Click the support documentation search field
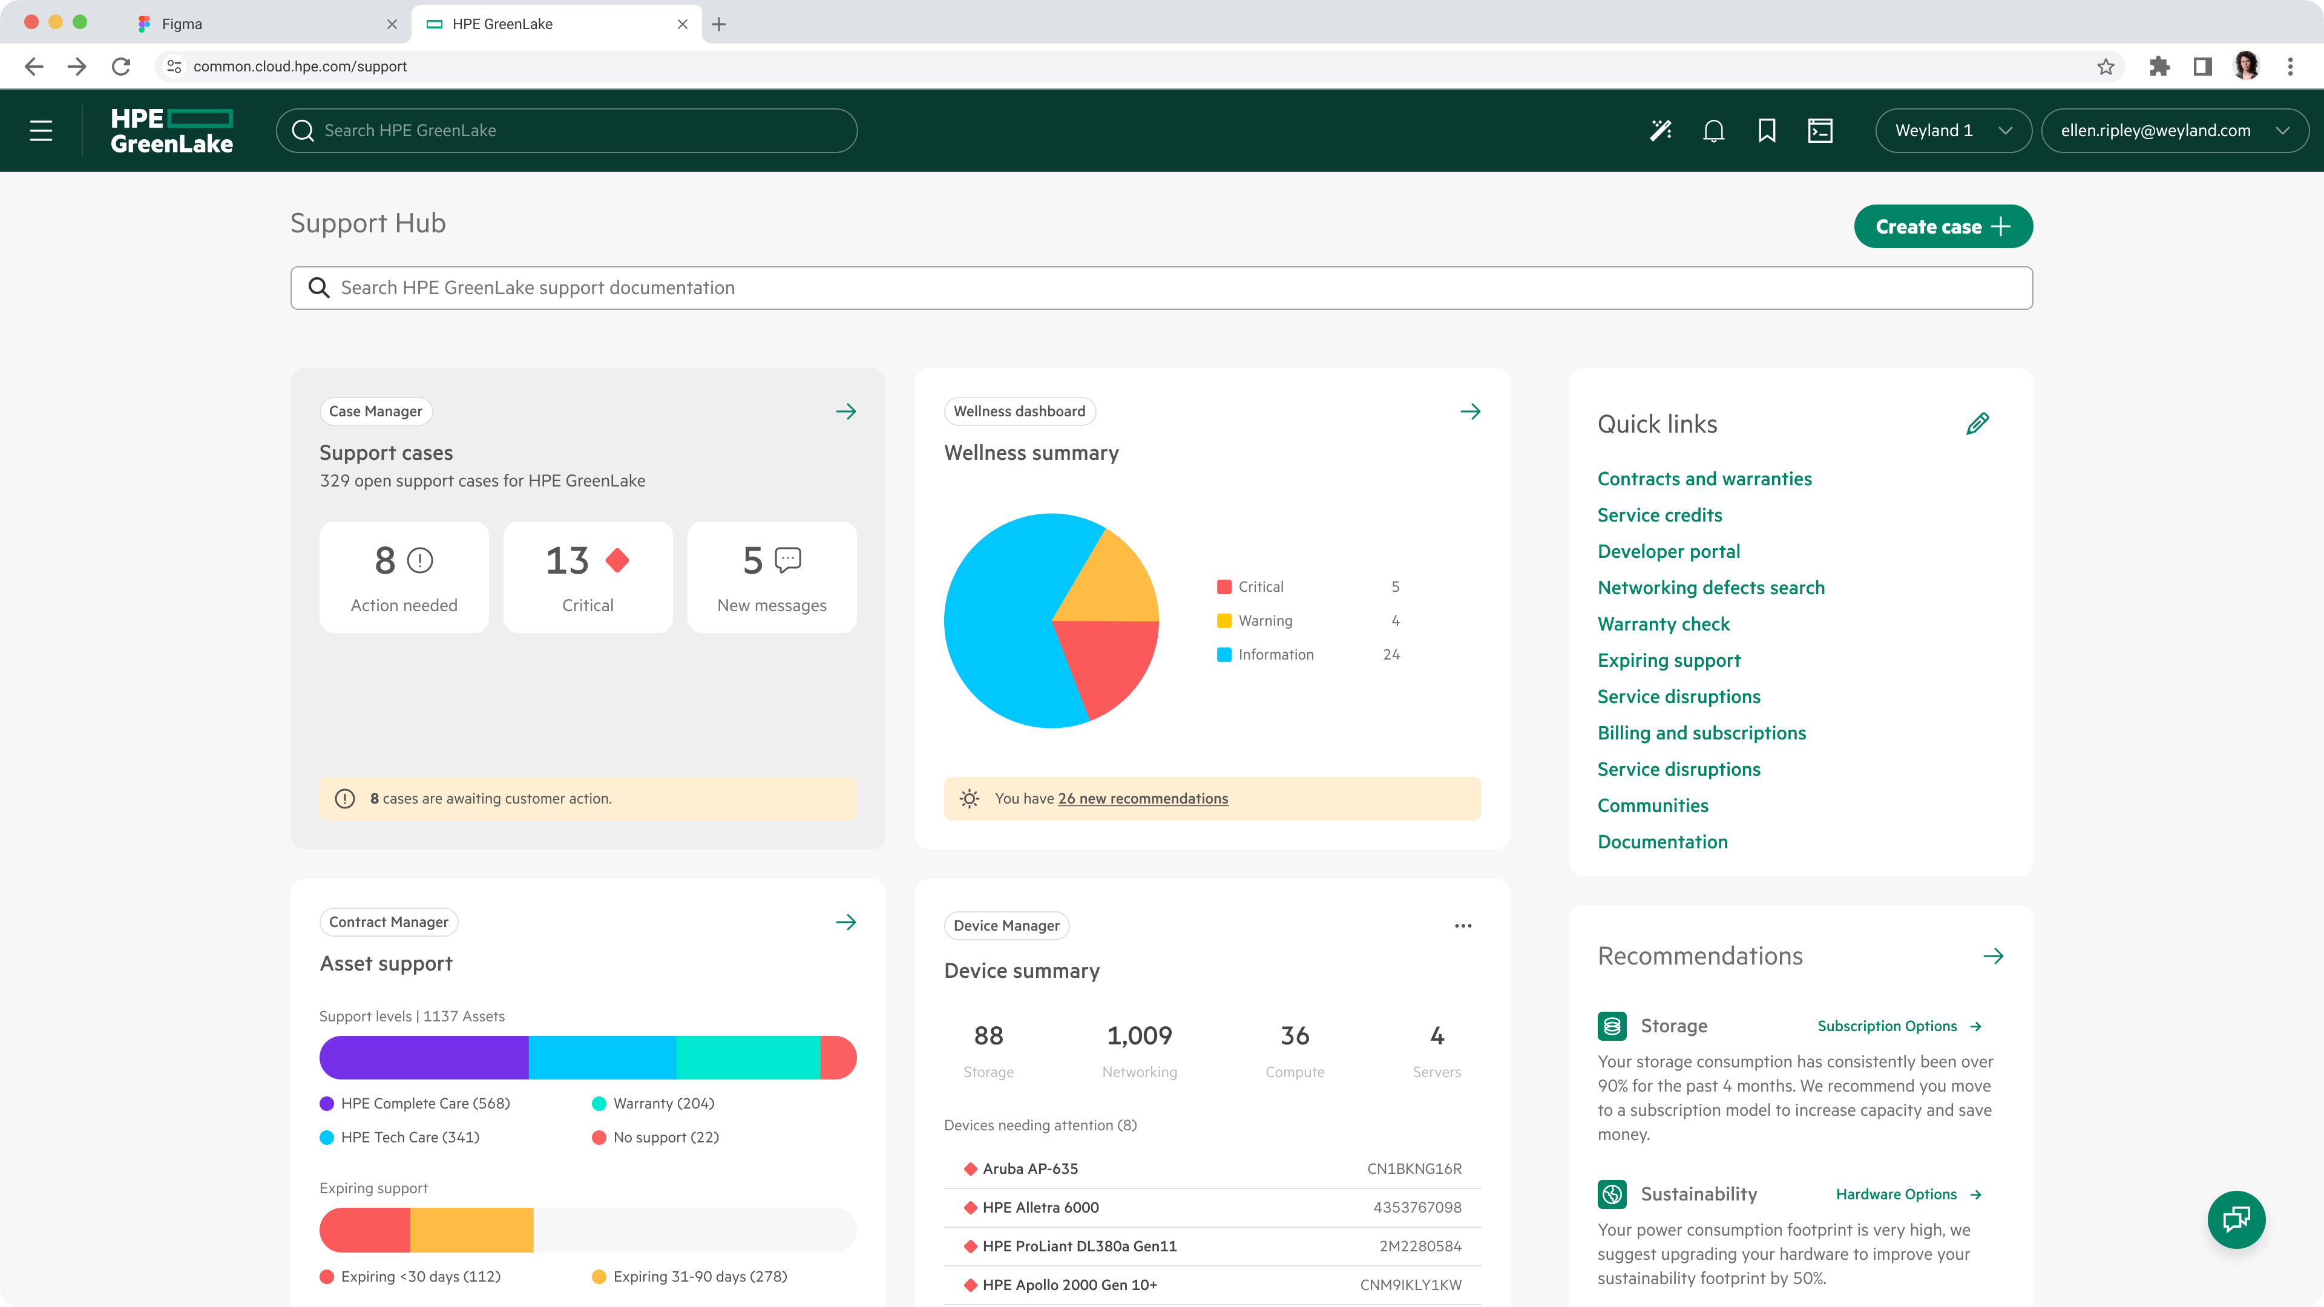The image size is (2324, 1307). [1161, 288]
